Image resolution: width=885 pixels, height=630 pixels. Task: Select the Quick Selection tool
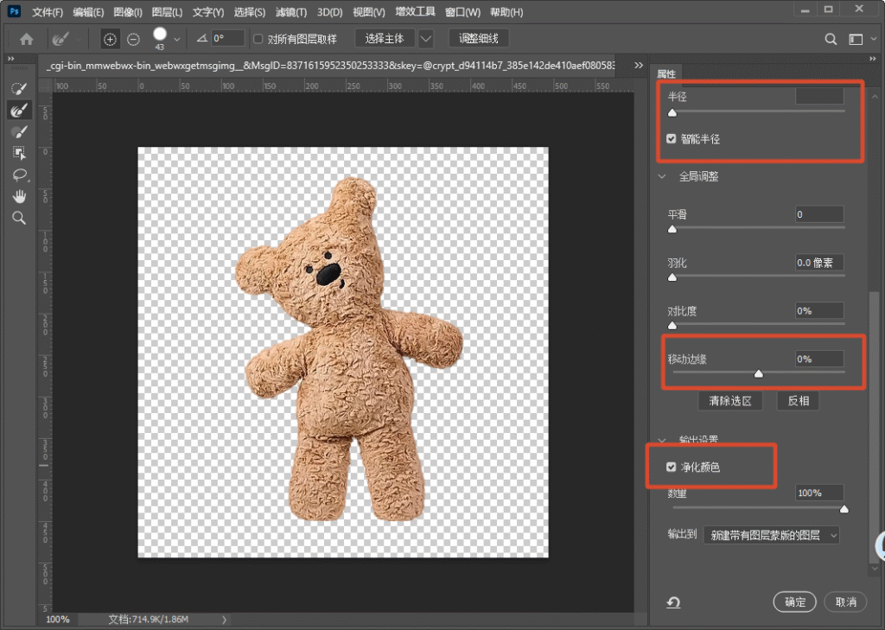coord(19,89)
